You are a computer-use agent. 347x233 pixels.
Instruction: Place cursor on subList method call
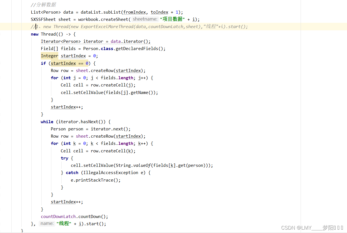(112, 12)
